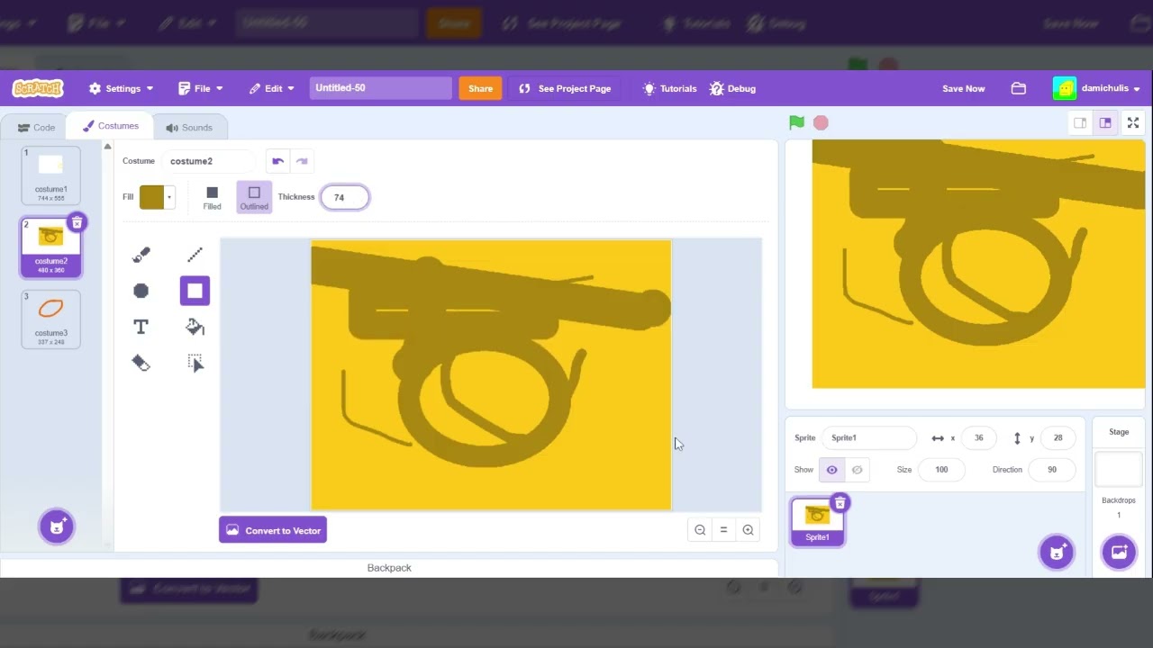Open the Choose a Sprite button
Viewport: 1153px width, 648px height.
point(1057,552)
